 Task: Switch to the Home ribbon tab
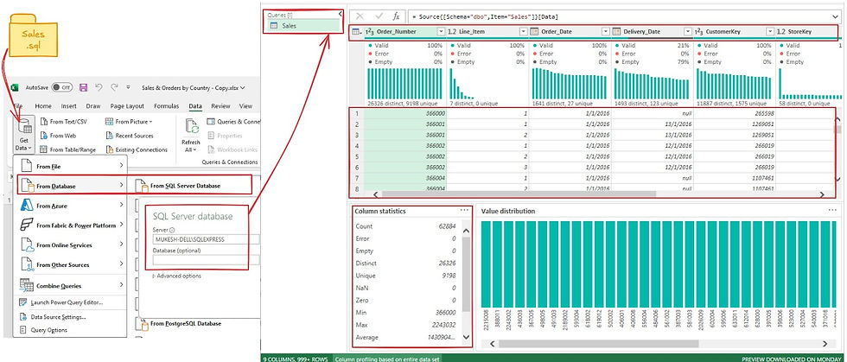click(43, 106)
